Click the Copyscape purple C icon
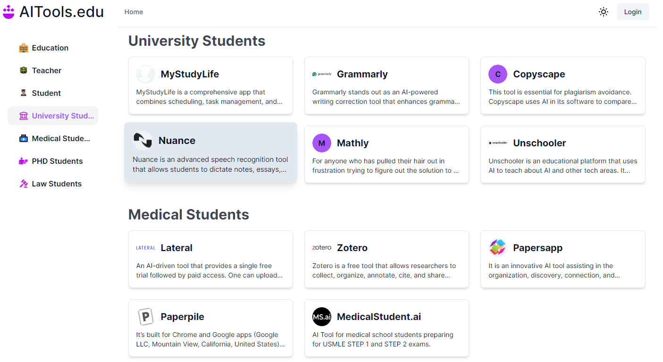The image size is (663, 362). (x=498, y=74)
